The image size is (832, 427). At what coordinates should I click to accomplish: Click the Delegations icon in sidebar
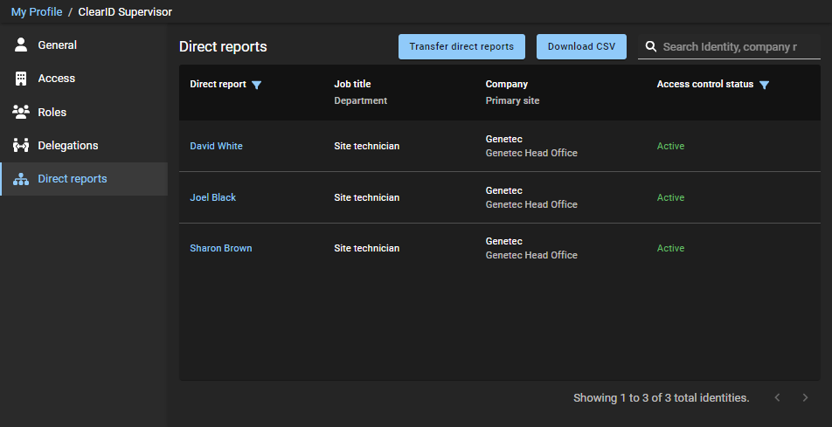tap(21, 145)
